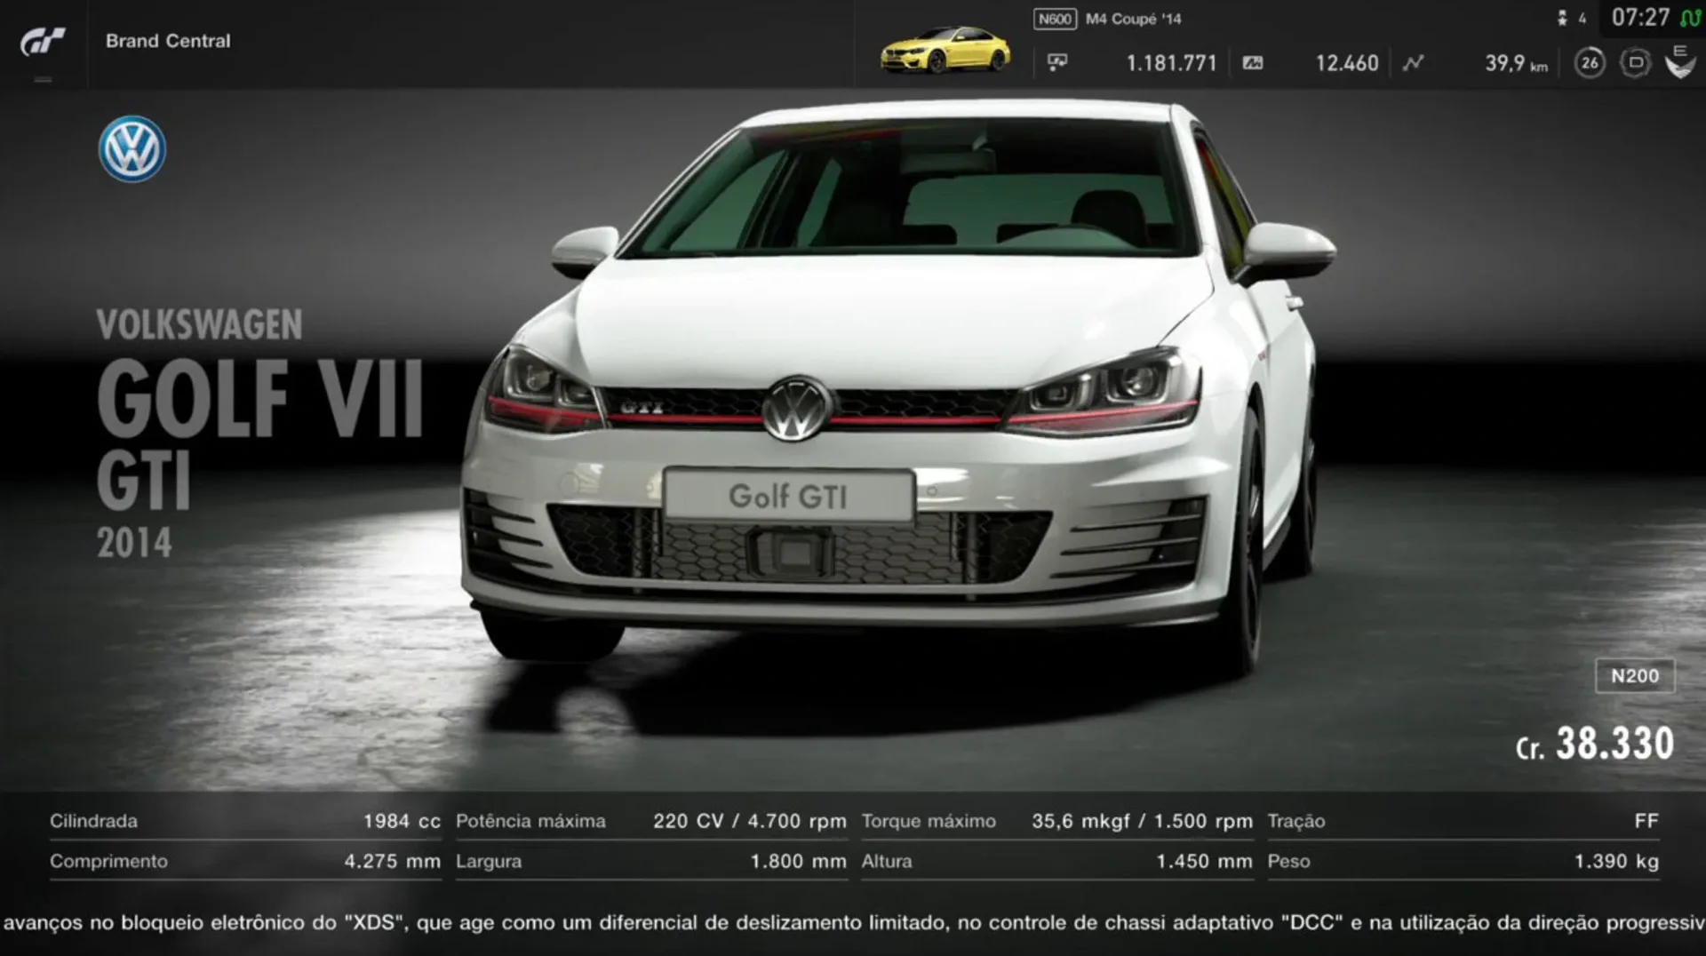Click the Golf VII GTI model name
1706x956 pixels.
258,435
